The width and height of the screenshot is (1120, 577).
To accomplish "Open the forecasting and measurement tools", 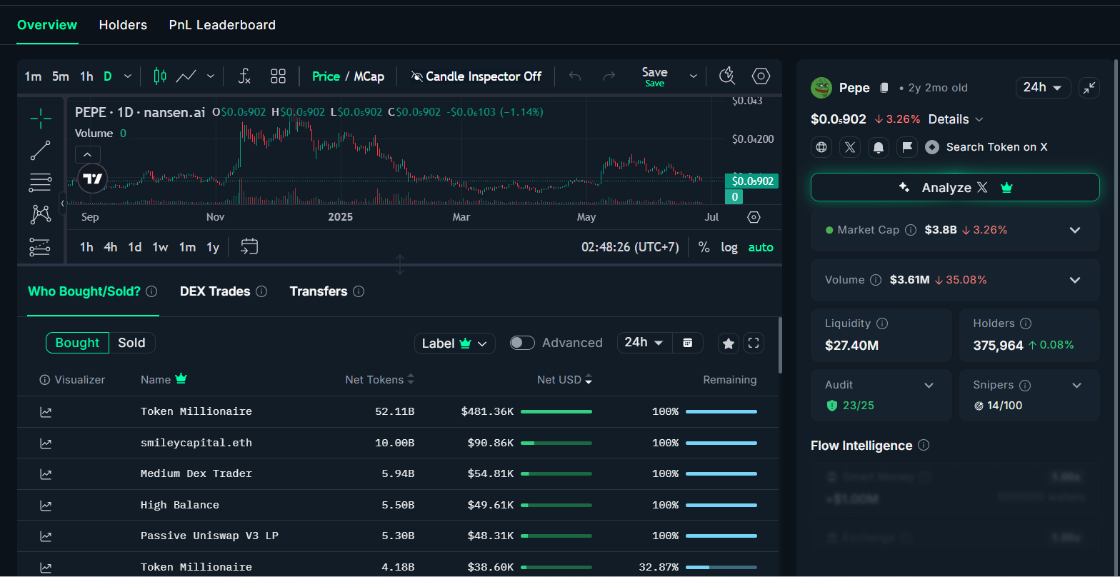I will (x=41, y=246).
